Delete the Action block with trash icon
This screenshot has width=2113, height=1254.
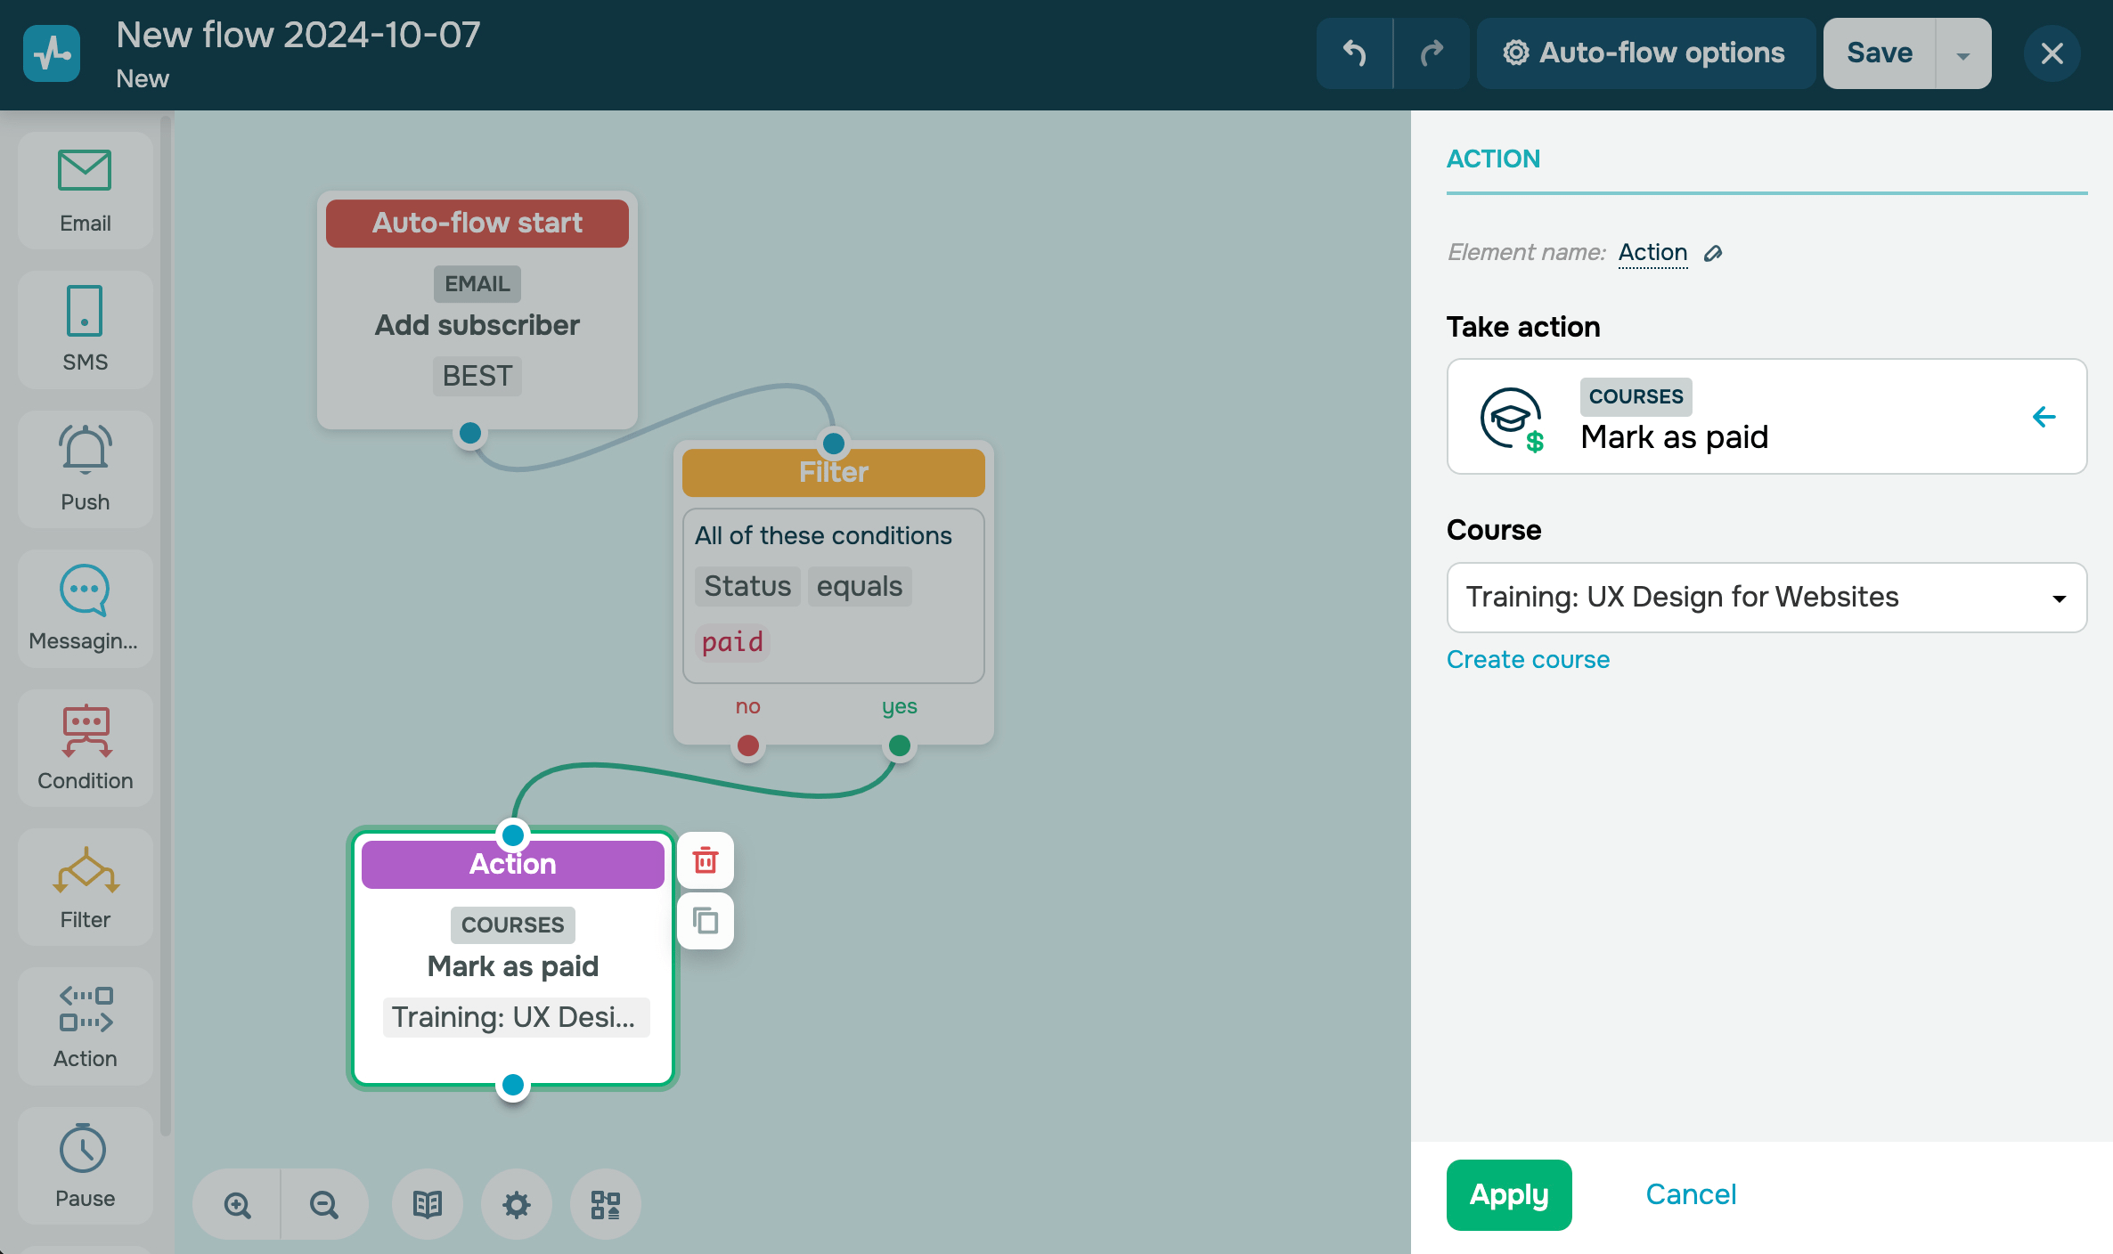pos(706,860)
